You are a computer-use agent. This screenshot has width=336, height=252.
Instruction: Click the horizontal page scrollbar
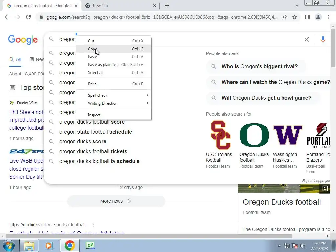point(149,236)
